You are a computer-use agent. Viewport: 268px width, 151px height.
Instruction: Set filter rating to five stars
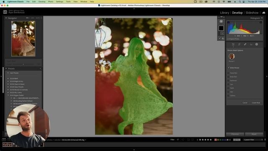click(211, 140)
